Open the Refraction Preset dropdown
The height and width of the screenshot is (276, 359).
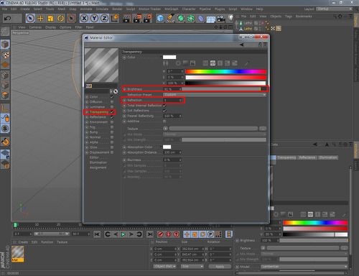215,95
